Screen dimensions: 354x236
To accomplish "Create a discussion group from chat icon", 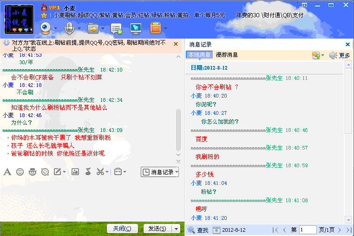I will [116, 29].
